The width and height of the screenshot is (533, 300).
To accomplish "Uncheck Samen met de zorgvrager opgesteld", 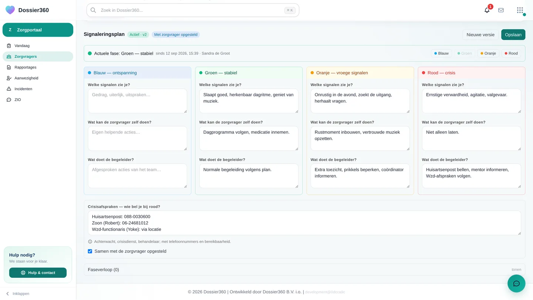I will point(90,251).
